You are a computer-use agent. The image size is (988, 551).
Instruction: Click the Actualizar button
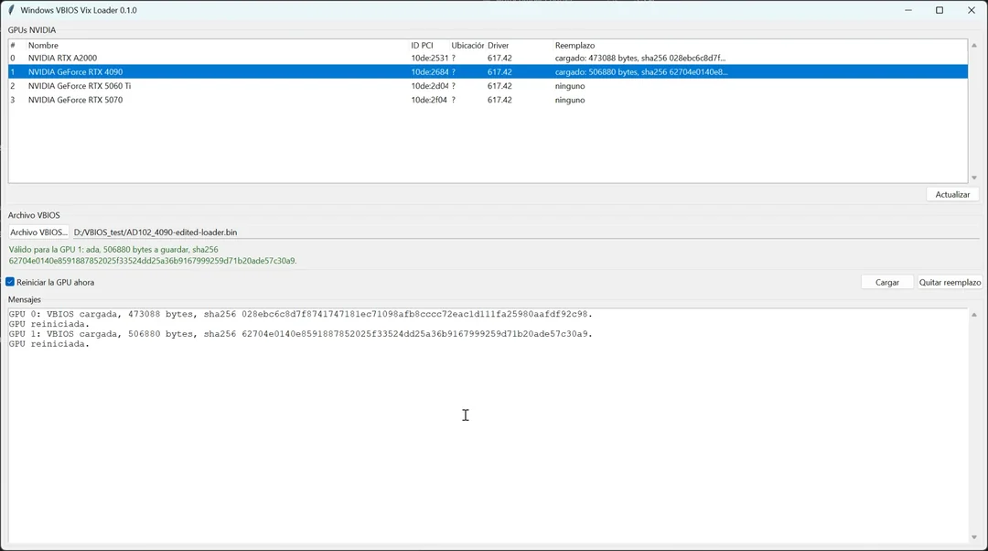(952, 195)
